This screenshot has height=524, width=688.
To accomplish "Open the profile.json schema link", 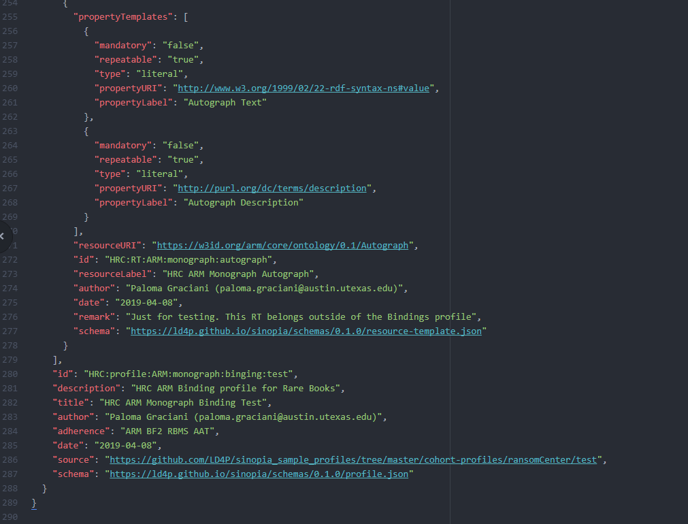I will (259, 474).
